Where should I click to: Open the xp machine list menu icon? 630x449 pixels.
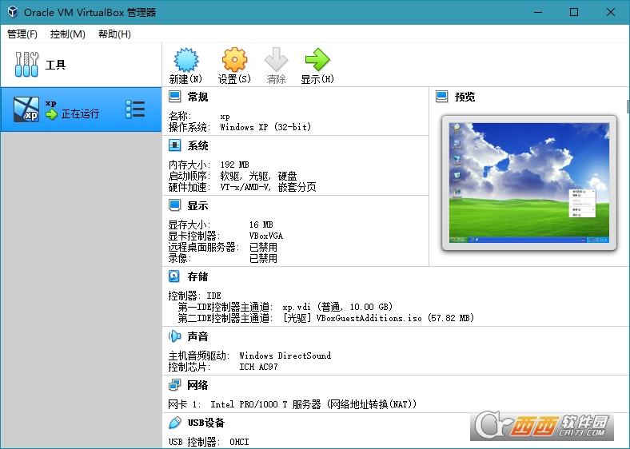[x=135, y=109]
